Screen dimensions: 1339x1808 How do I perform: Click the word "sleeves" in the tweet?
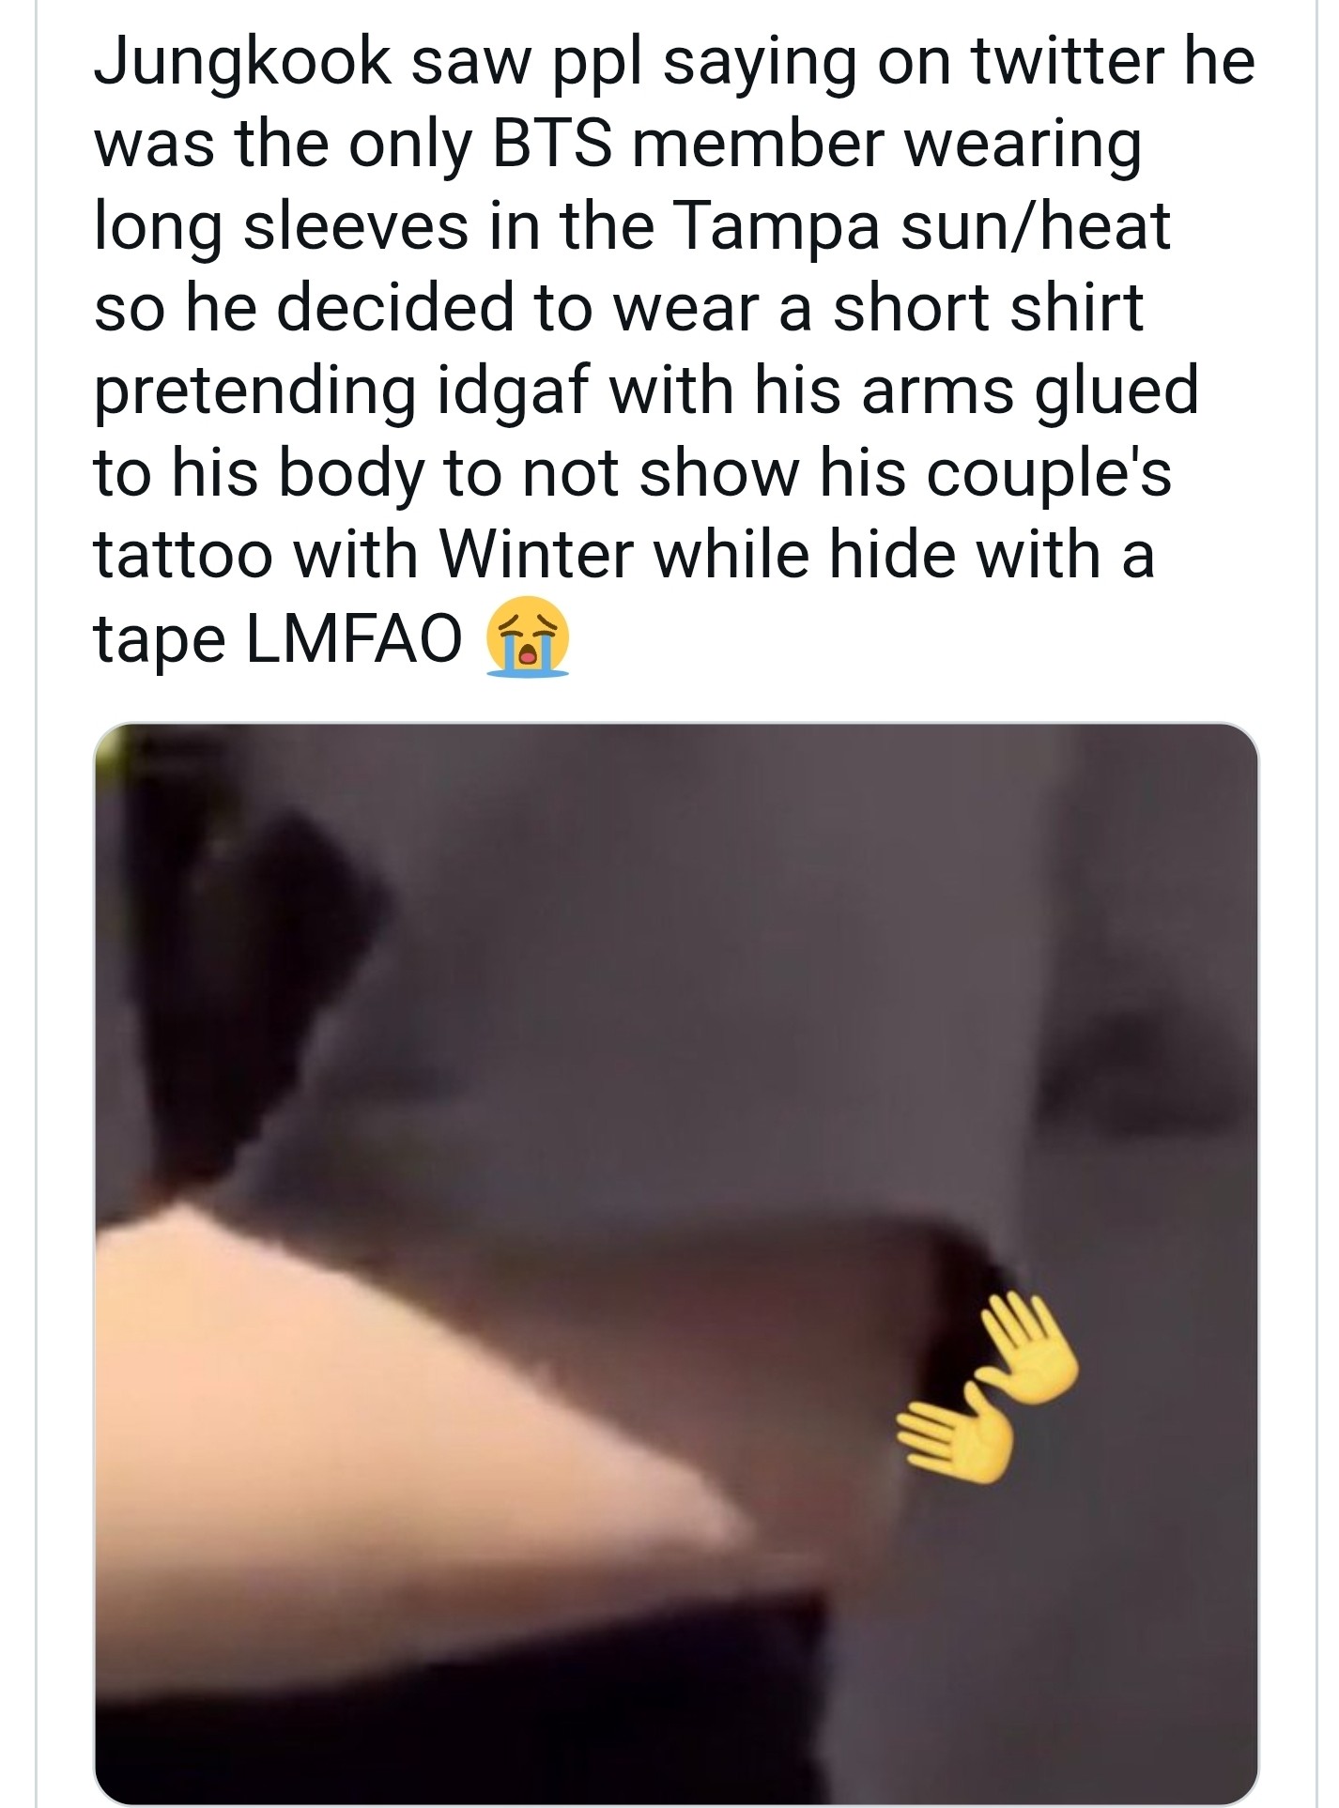[x=356, y=226]
